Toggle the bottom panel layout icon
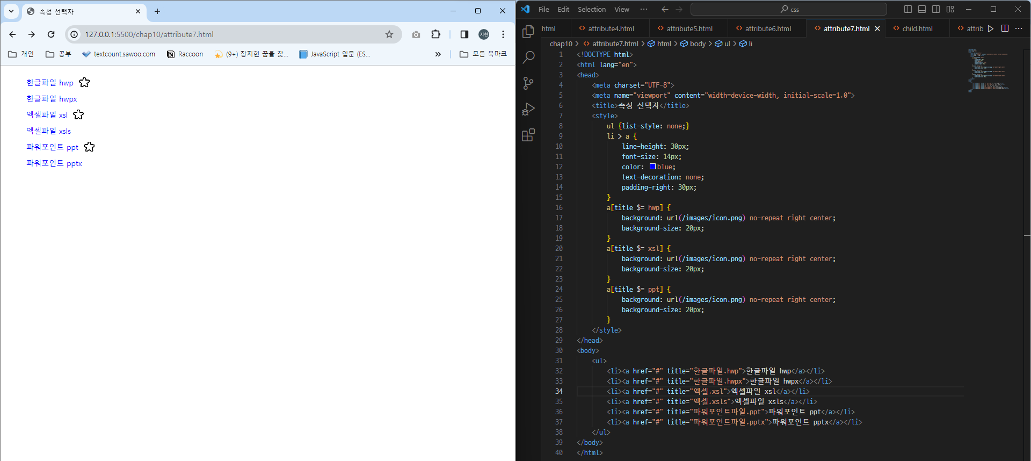The image size is (1031, 461). [922, 9]
